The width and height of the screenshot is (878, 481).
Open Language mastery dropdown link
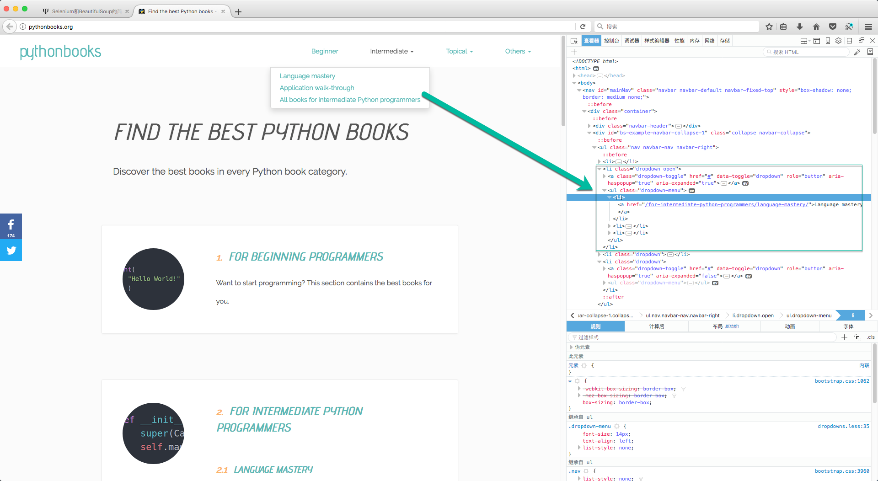coord(307,76)
